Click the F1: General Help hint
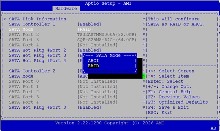220x131 pixels. coord(170,92)
